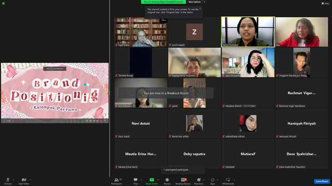
Task: Expand audio options arrow next to Unmute
Action: 13,180
